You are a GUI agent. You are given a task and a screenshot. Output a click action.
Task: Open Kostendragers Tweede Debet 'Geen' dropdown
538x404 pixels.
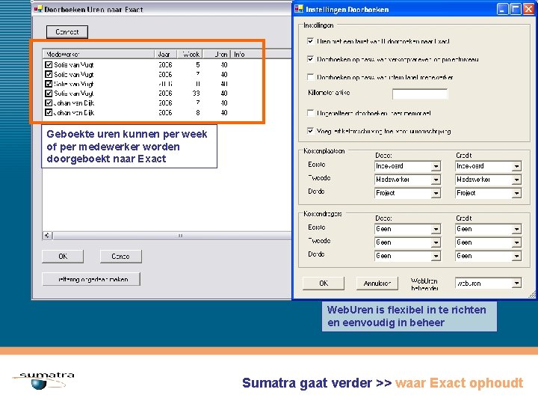436,242
